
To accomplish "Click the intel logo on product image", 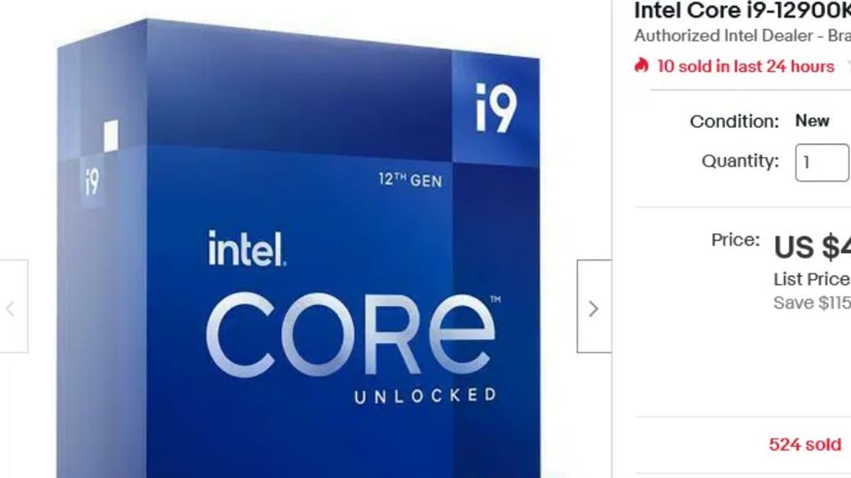I will tap(247, 248).
